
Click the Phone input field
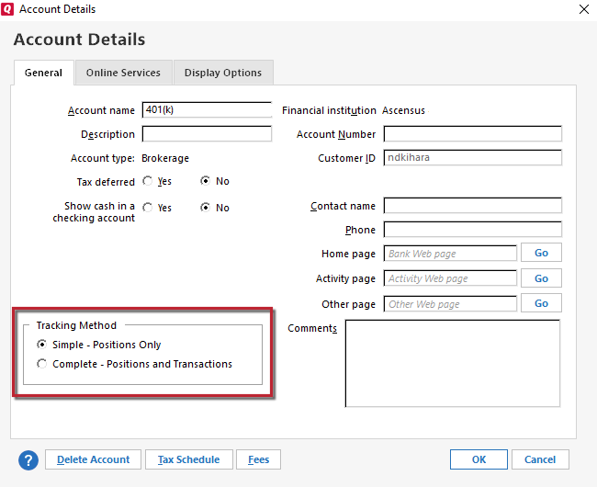click(472, 230)
